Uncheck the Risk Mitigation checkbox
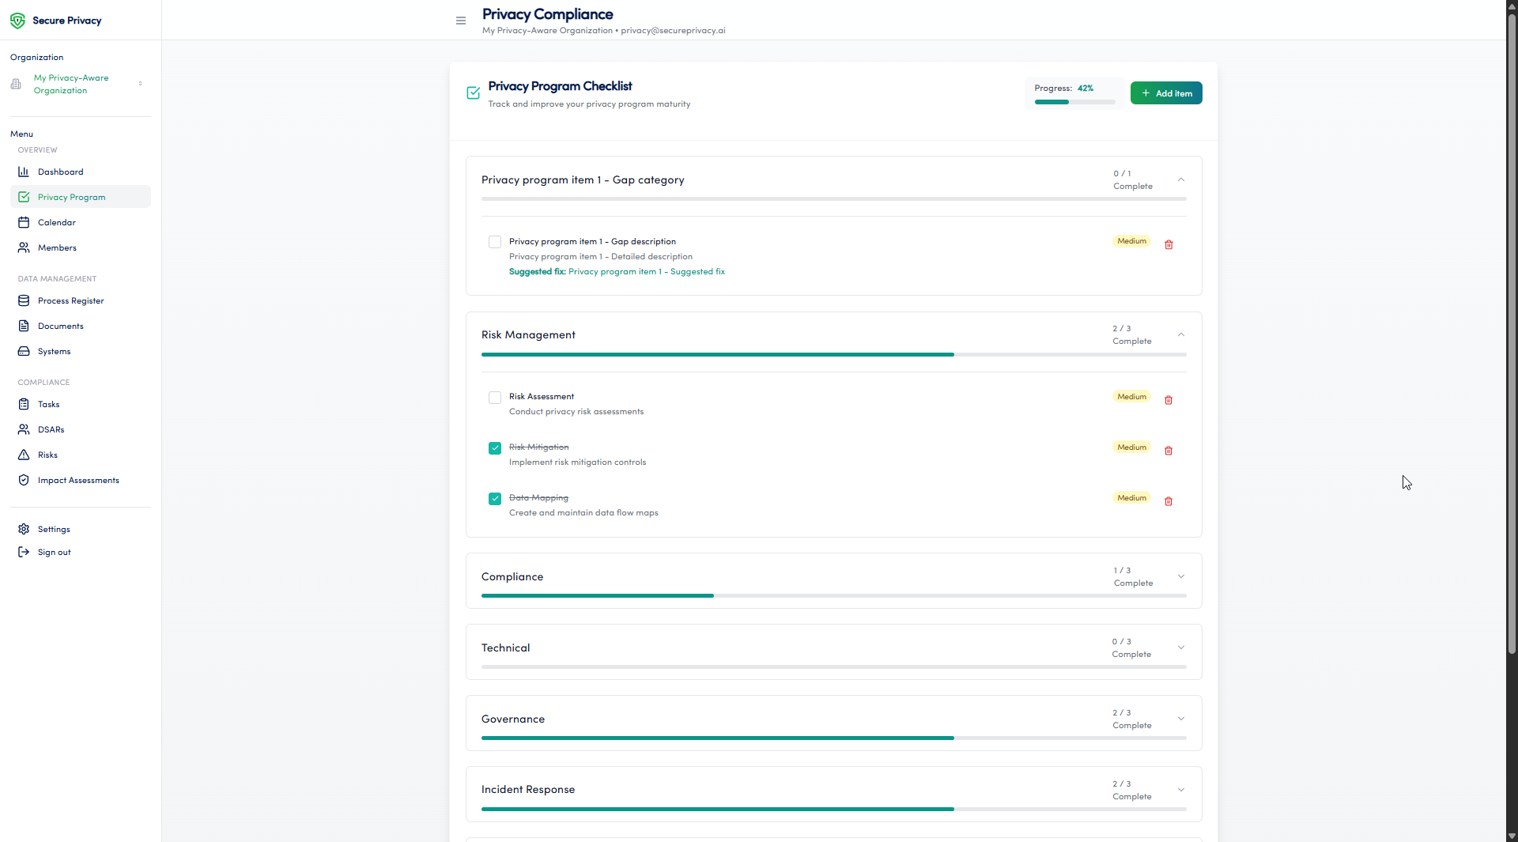The width and height of the screenshot is (1518, 842). [495, 448]
